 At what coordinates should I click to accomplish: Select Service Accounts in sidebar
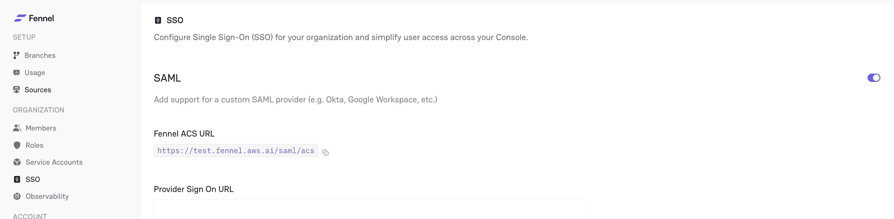click(54, 162)
